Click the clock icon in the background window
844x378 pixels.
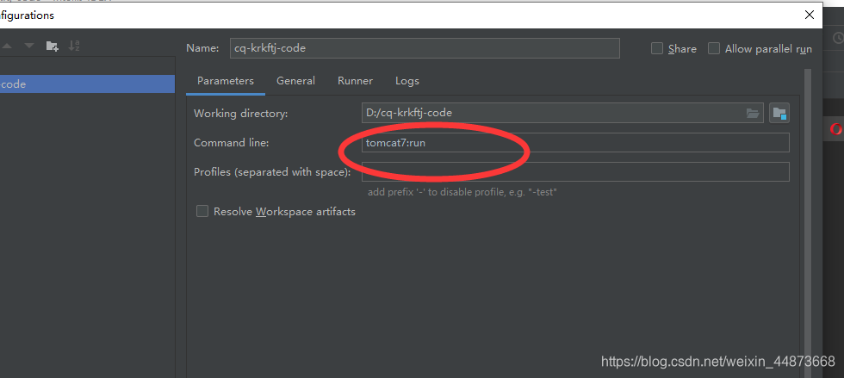pyautogui.click(x=839, y=38)
